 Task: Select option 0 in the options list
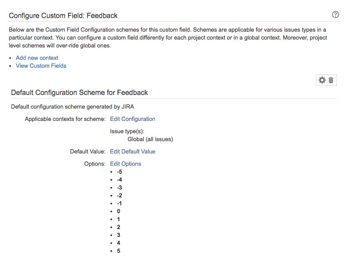pos(119,211)
